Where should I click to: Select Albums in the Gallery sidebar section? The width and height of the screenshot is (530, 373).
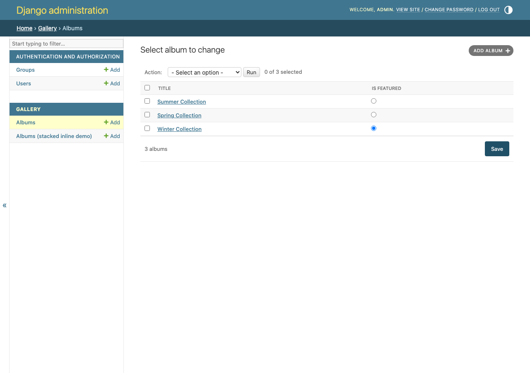26,122
